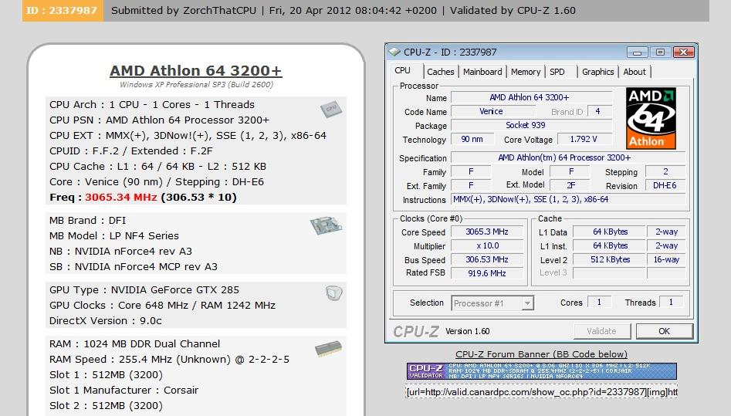This screenshot has height=416, width=731.
Task: Click the OK button in CPU-Z
Action: (x=665, y=331)
